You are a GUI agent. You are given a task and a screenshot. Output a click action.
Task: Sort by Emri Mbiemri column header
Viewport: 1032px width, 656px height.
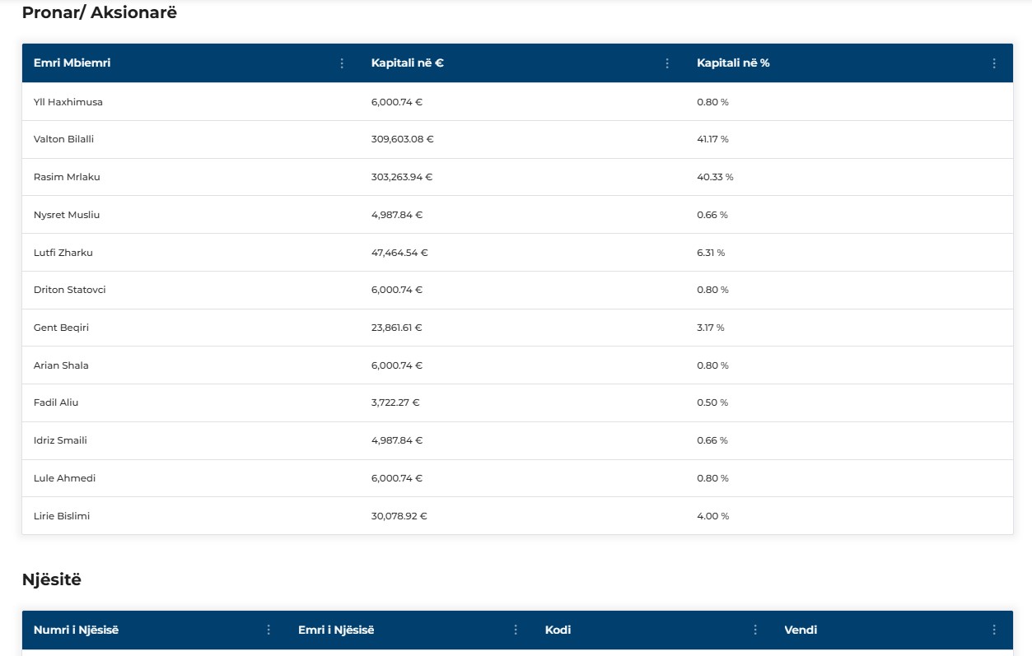72,63
